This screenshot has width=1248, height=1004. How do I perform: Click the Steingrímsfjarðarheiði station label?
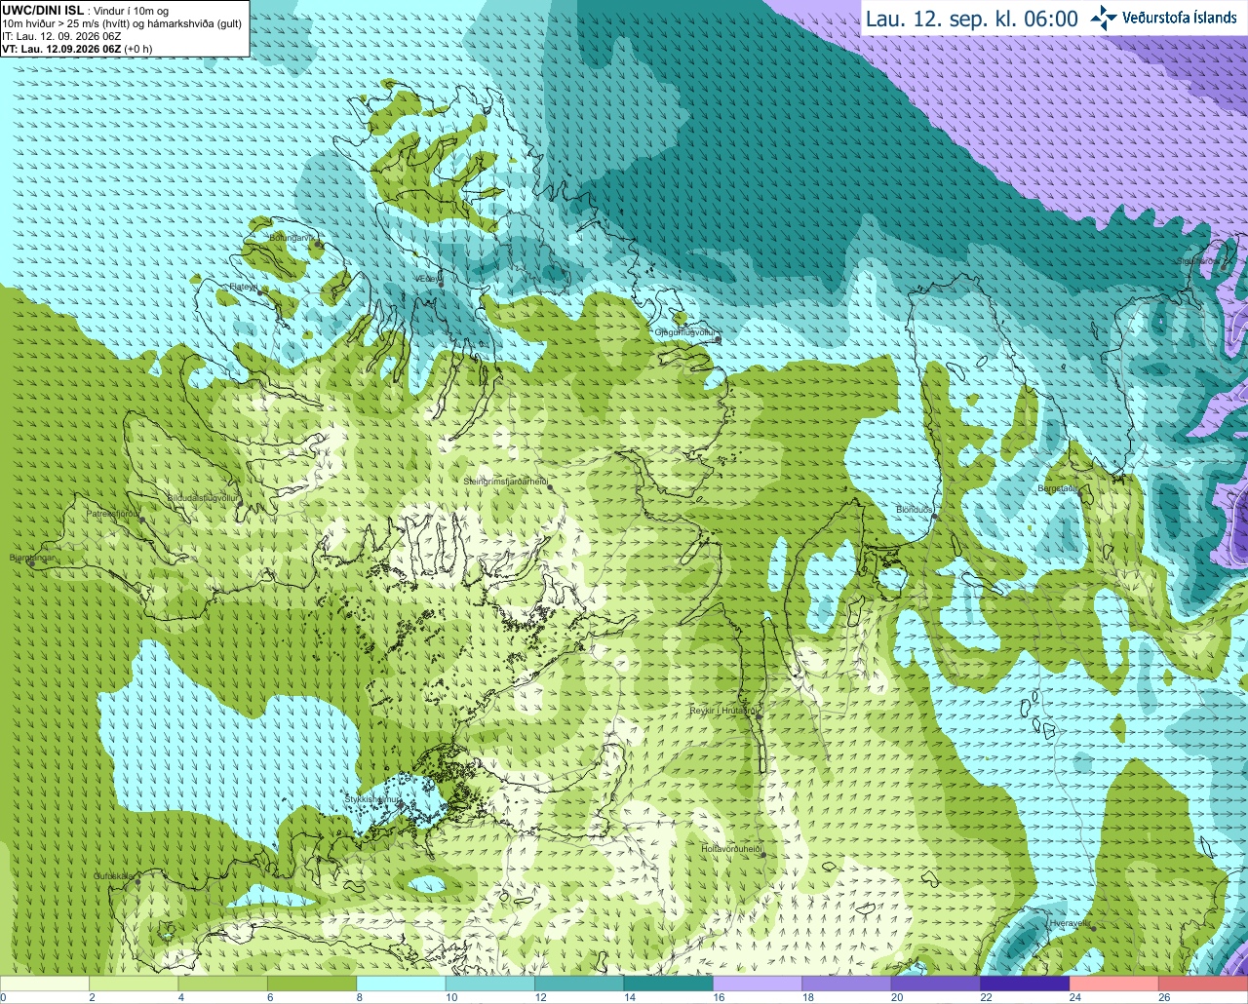coord(504,482)
